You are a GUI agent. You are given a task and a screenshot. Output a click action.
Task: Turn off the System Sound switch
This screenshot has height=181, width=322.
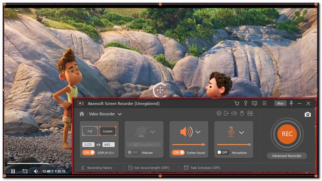click(x=178, y=152)
